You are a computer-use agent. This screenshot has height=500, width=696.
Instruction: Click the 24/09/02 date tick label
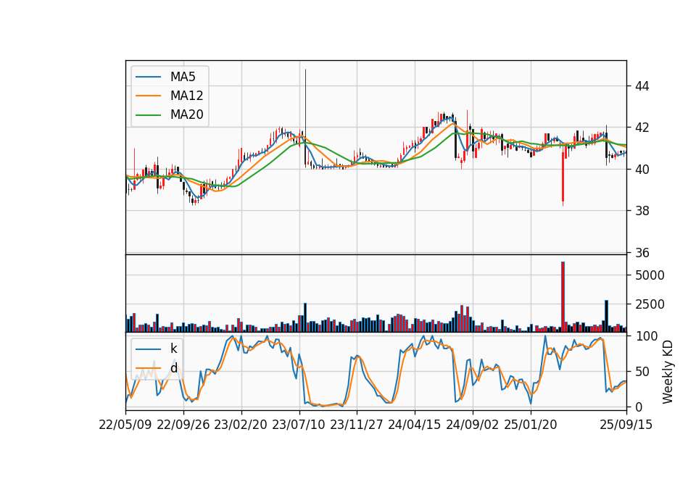point(472,425)
